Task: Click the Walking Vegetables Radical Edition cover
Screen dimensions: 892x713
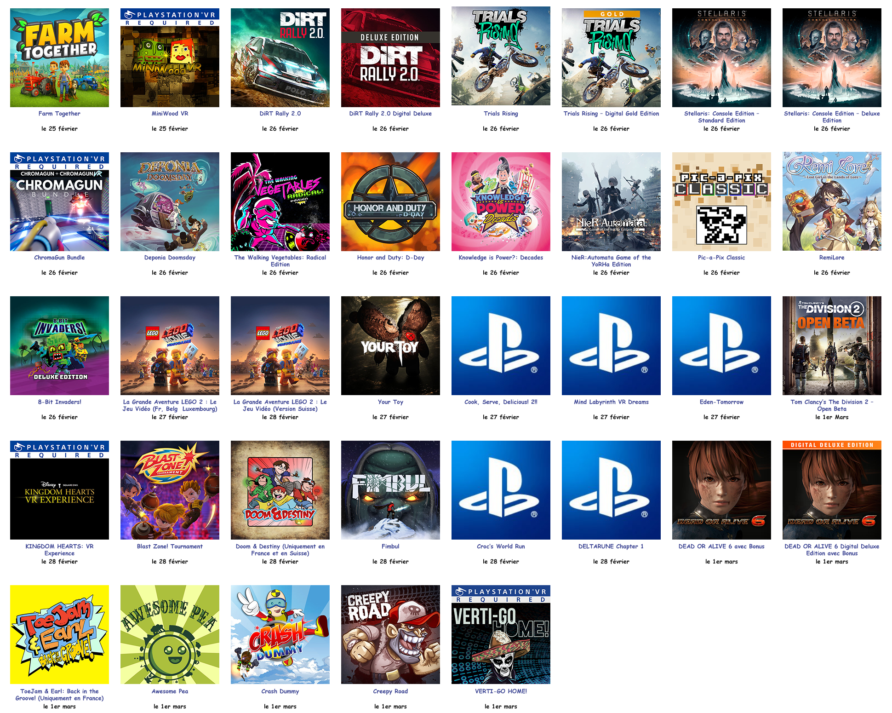Action: [x=280, y=201]
